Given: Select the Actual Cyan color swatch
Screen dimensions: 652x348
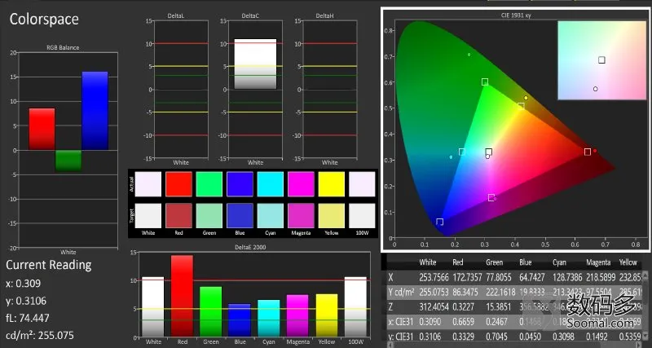Looking at the screenshot, I should click(x=271, y=183).
